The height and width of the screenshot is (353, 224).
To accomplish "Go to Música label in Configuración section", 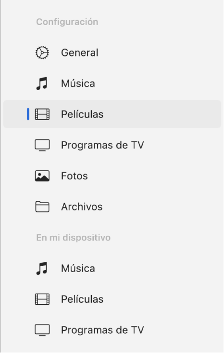I will [78, 83].
